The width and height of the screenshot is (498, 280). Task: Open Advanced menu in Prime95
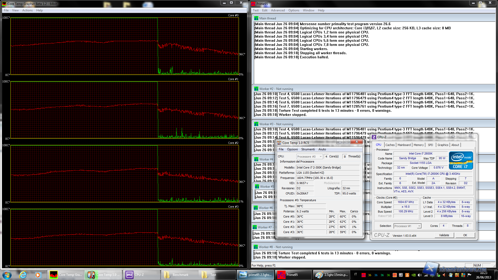(x=278, y=10)
